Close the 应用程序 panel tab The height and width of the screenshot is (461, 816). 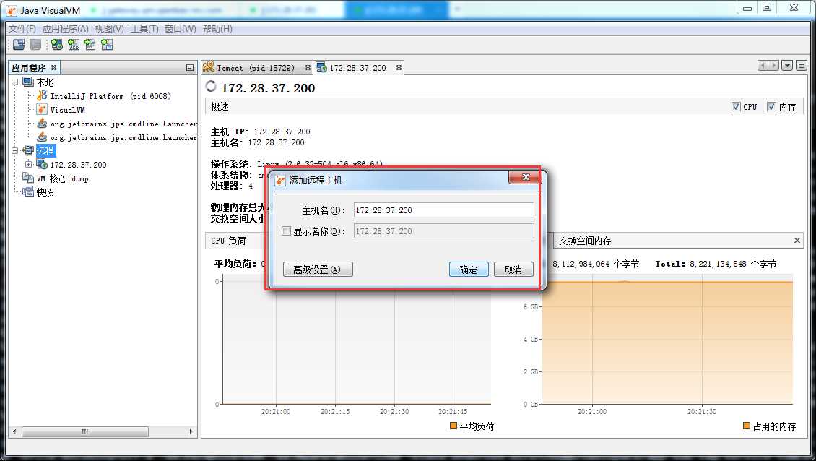tap(53, 68)
